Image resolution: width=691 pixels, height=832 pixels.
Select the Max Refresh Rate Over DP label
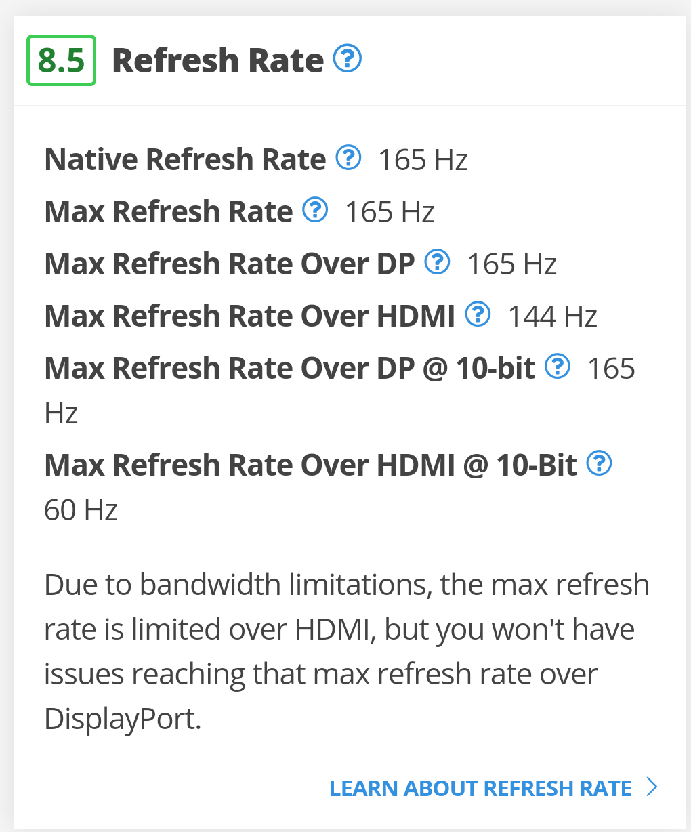[229, 264]
